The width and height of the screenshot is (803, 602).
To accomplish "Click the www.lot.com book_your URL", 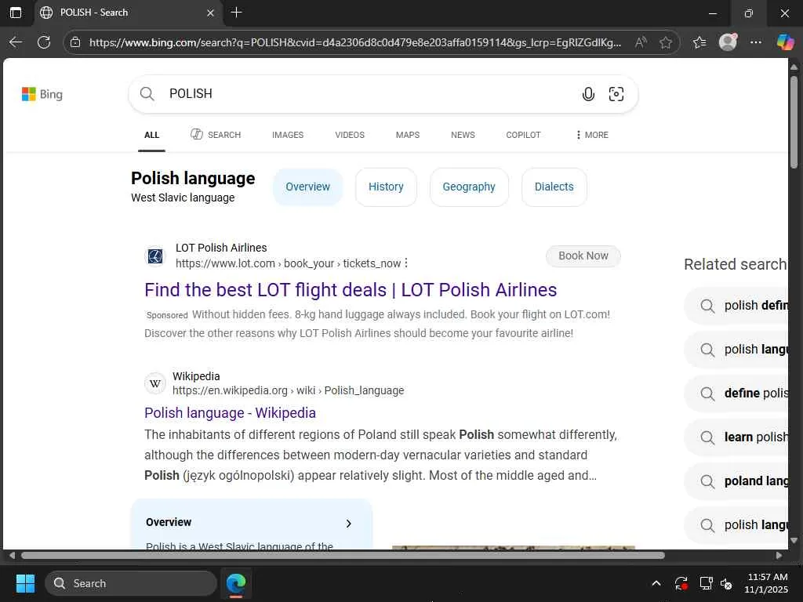I will pyautogui.click(x=289, y=263).
